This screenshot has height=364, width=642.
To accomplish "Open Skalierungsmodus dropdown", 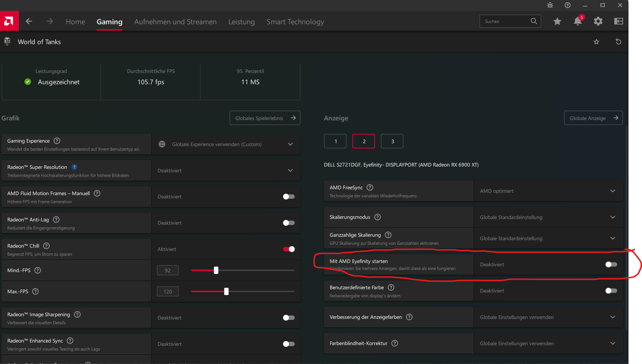I will [548, 217].
